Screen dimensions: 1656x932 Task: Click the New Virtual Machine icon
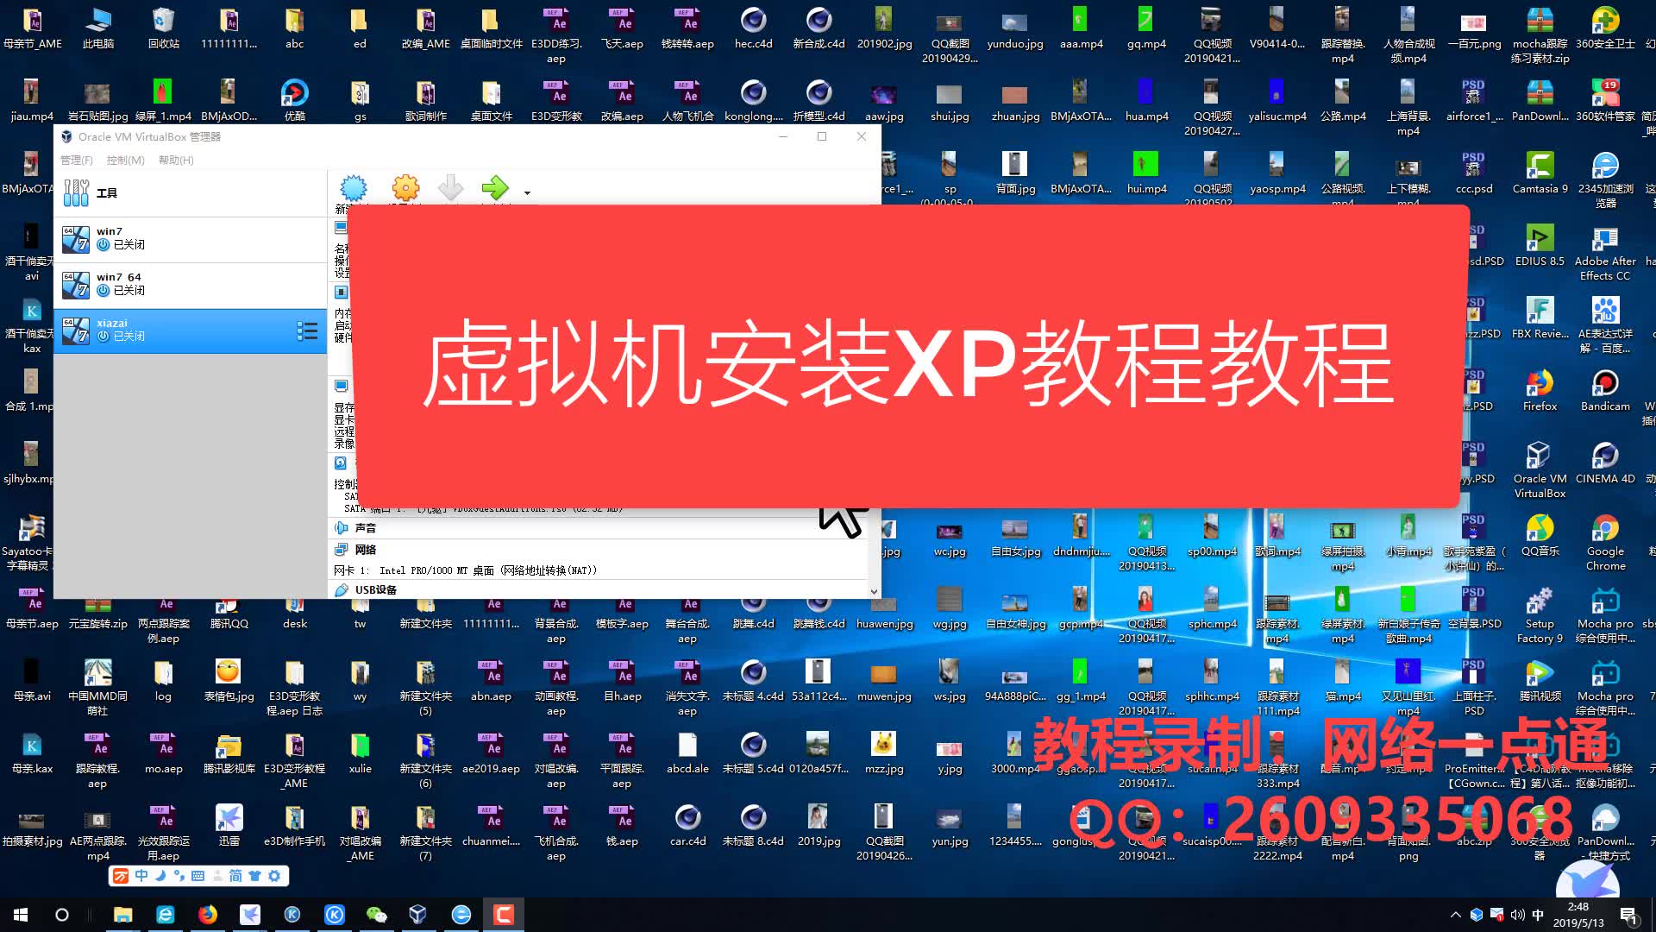(x=354, y=188)
